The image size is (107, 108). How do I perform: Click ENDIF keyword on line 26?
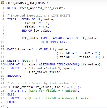click(12, 102)
